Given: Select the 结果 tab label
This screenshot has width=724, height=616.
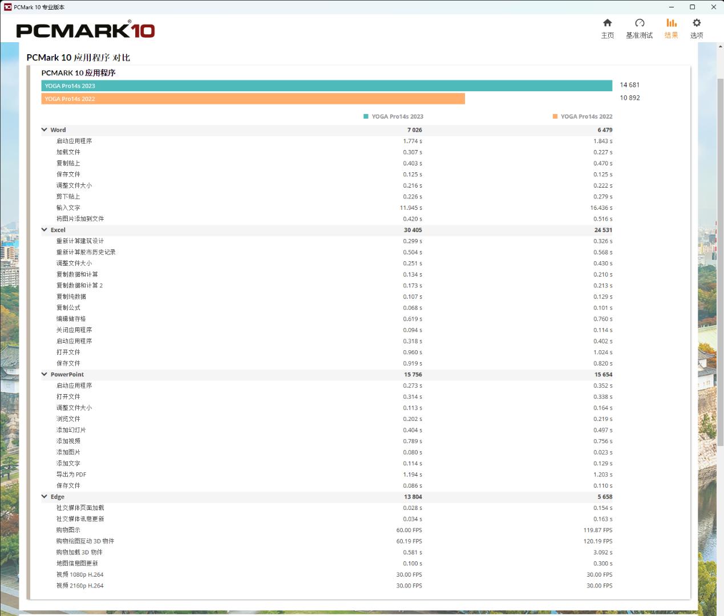Looking at the screenshot, I should (x=672, y=35).
